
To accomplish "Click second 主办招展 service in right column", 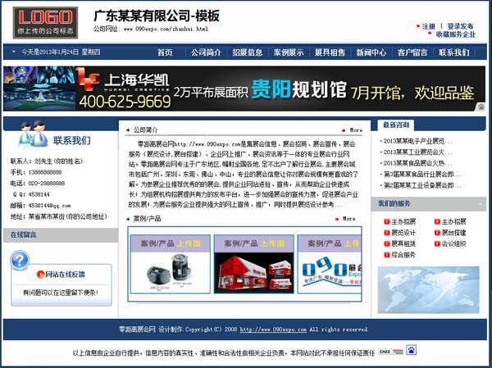I will 453,222.
